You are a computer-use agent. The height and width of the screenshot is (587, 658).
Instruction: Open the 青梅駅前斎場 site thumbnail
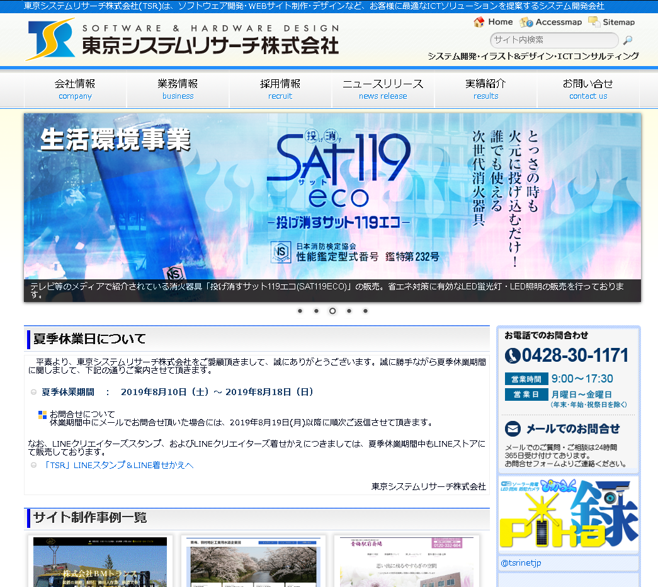(406, 562)
